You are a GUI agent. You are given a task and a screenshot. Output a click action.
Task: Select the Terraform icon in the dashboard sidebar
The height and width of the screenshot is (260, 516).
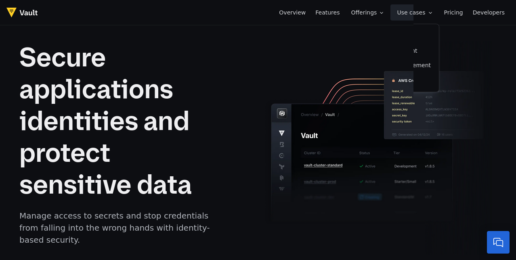[x=282, y=167]
